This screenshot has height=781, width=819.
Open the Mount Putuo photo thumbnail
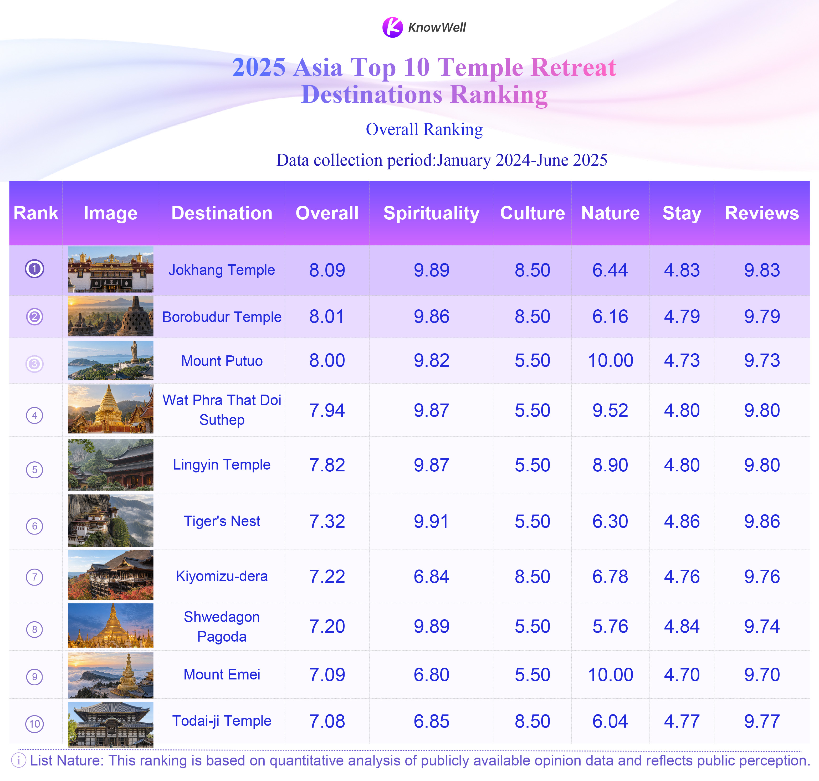111,361
